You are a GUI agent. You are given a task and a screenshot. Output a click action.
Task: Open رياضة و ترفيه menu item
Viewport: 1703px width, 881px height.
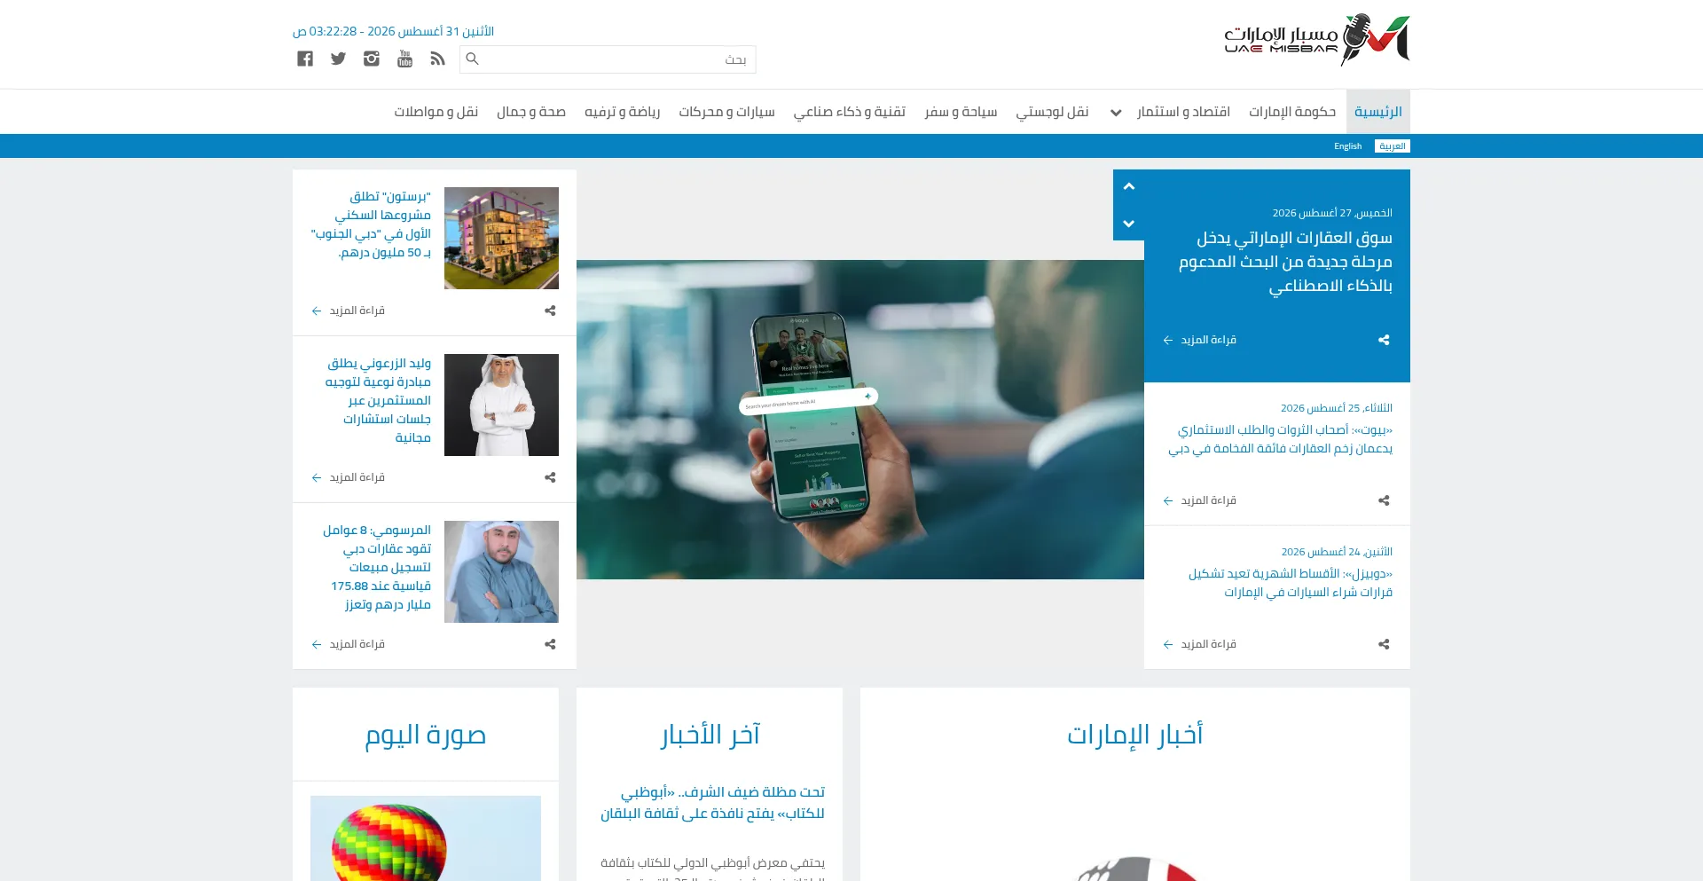point(622,112)
